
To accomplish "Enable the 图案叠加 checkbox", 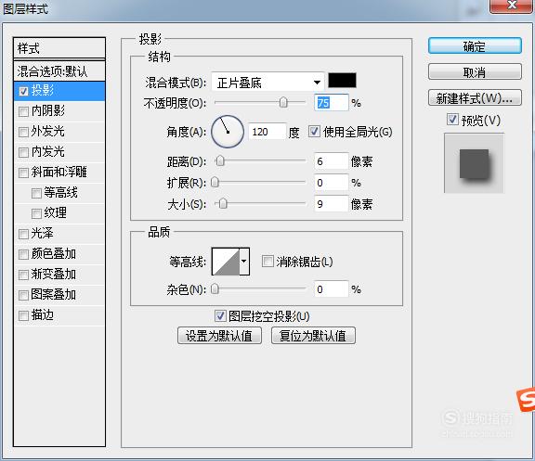I will tap(23, 295).
